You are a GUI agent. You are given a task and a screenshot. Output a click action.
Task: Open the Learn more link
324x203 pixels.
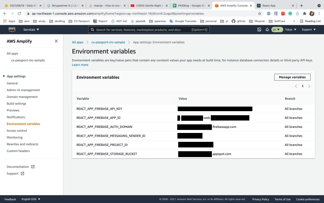(x=80, y=65)
